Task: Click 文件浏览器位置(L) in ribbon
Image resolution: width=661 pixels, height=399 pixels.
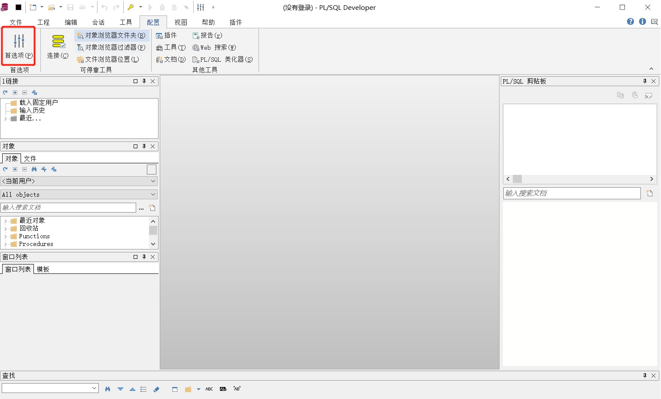Action: [108, 60]
